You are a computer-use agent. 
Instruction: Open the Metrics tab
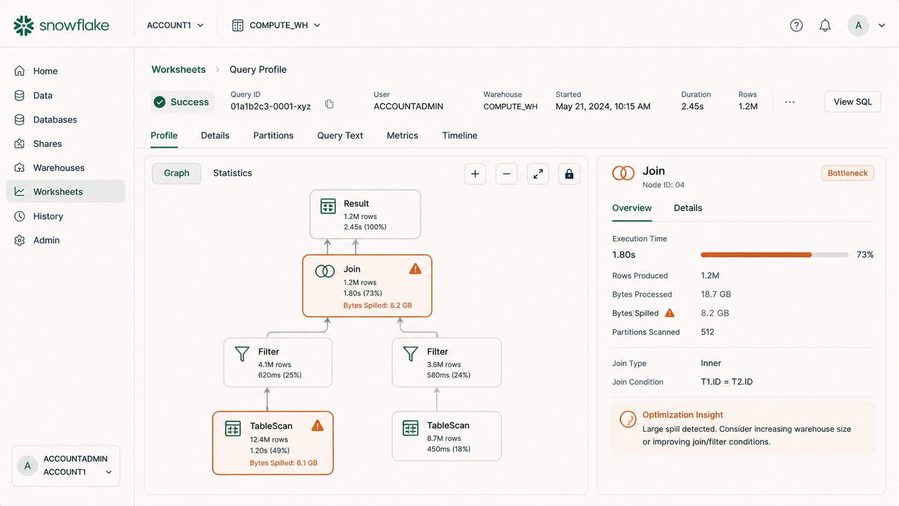point(402,136)
